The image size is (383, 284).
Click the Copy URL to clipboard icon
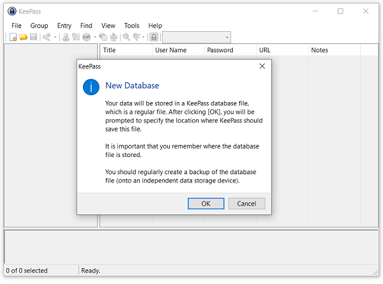point(103,37)
